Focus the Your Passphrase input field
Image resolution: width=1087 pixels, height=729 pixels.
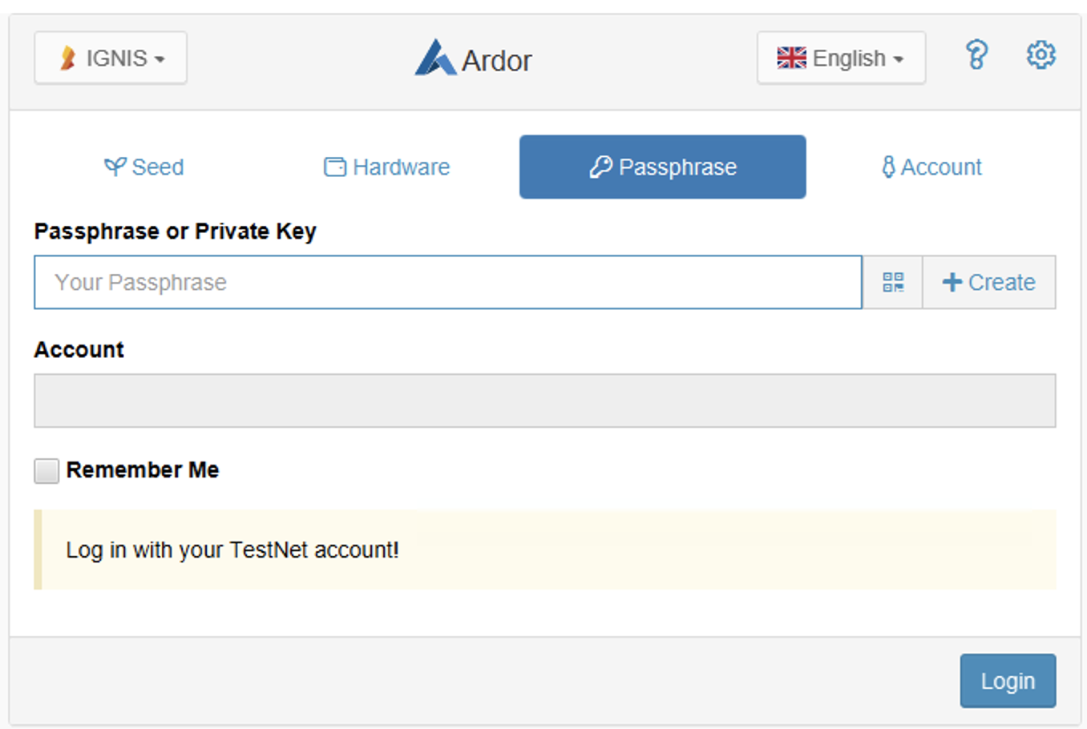447,283
